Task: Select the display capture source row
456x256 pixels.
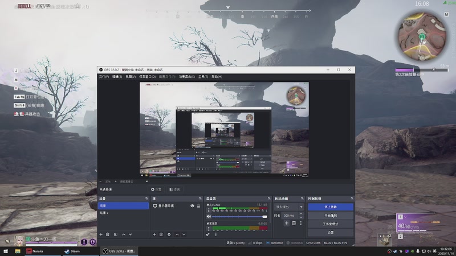Action: pyautogui.click(x=177, y=206)
